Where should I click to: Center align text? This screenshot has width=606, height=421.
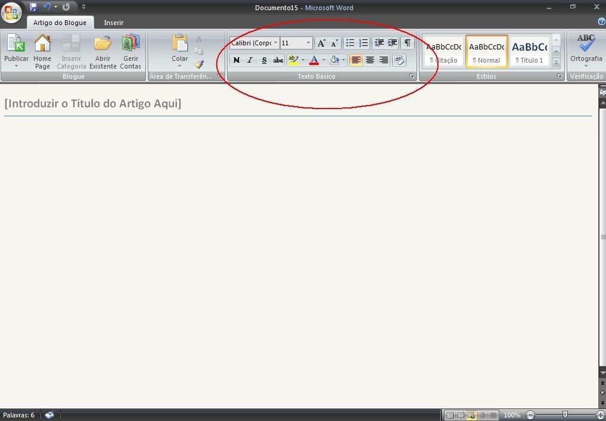click(370, 60)
